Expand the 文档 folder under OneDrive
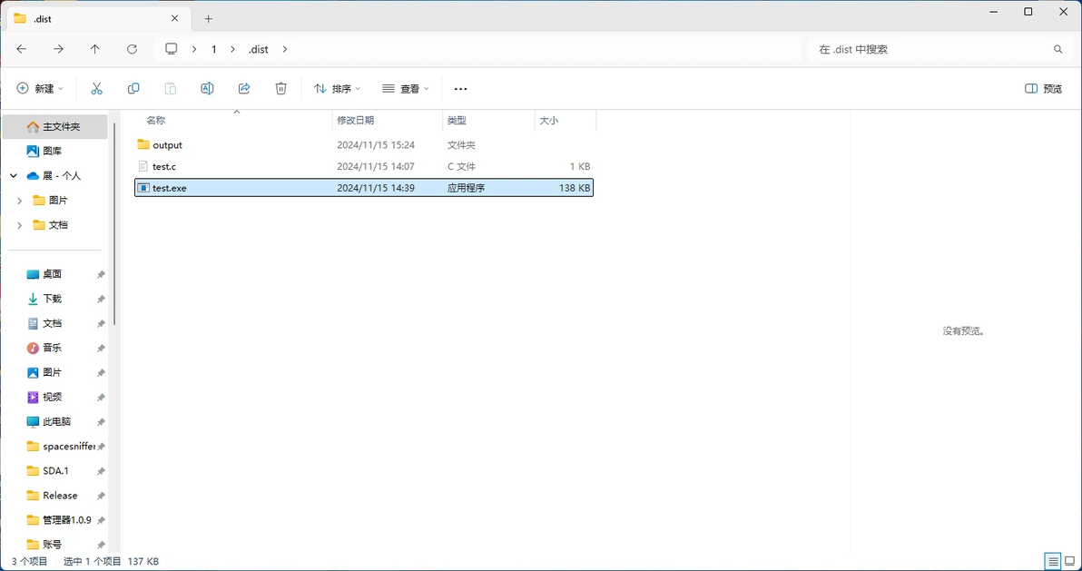Image resolution: width=1082 pixels, height=571 pixels. pyautogui.click(x=19, y=225)
